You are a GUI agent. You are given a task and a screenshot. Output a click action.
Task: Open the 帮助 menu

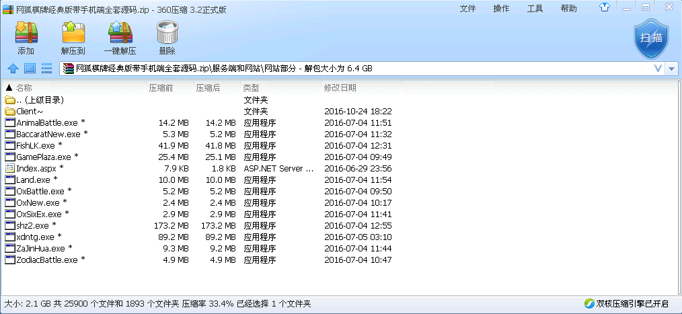(568, 9)
